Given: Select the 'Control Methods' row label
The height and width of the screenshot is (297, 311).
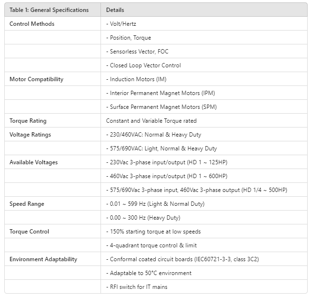Looking at the screenshot, I should 32,24.
